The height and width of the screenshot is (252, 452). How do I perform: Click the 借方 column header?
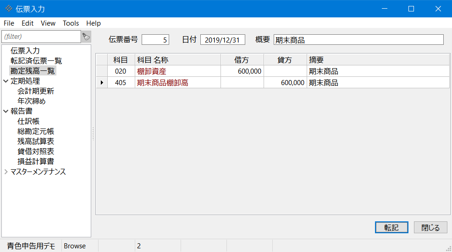(x=242, y=60)
